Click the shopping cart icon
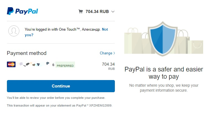 tap(81, 11)
